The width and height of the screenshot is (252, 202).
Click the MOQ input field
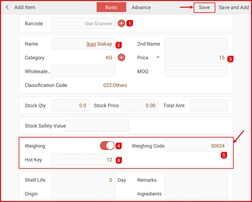coord(196,71)
